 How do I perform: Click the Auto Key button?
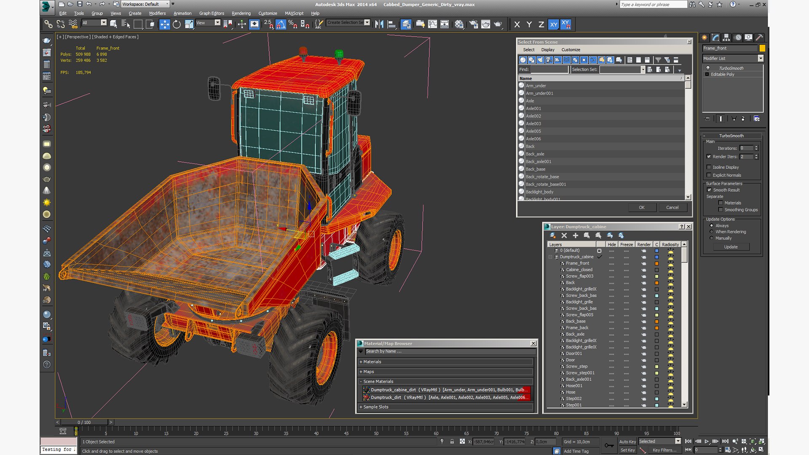[627, 442]
